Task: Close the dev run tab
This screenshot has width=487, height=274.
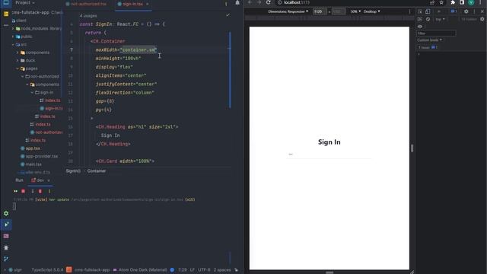Action: point(49,180)
